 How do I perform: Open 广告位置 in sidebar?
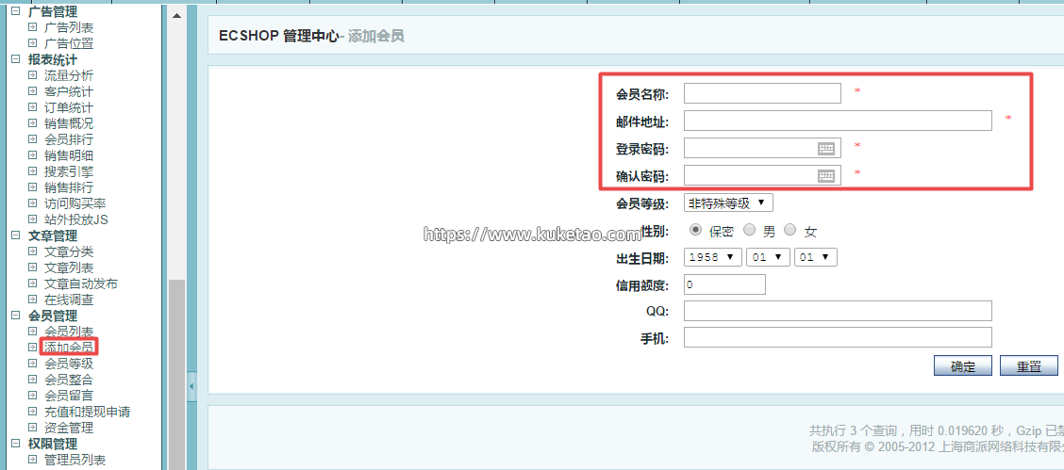click(x=69, y=43)
